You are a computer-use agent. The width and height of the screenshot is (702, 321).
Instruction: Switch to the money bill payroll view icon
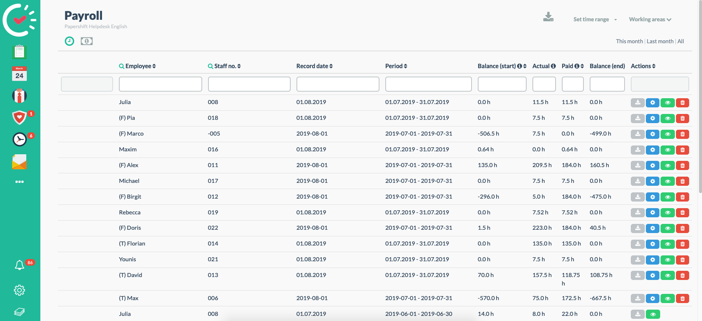click(87, 41)
